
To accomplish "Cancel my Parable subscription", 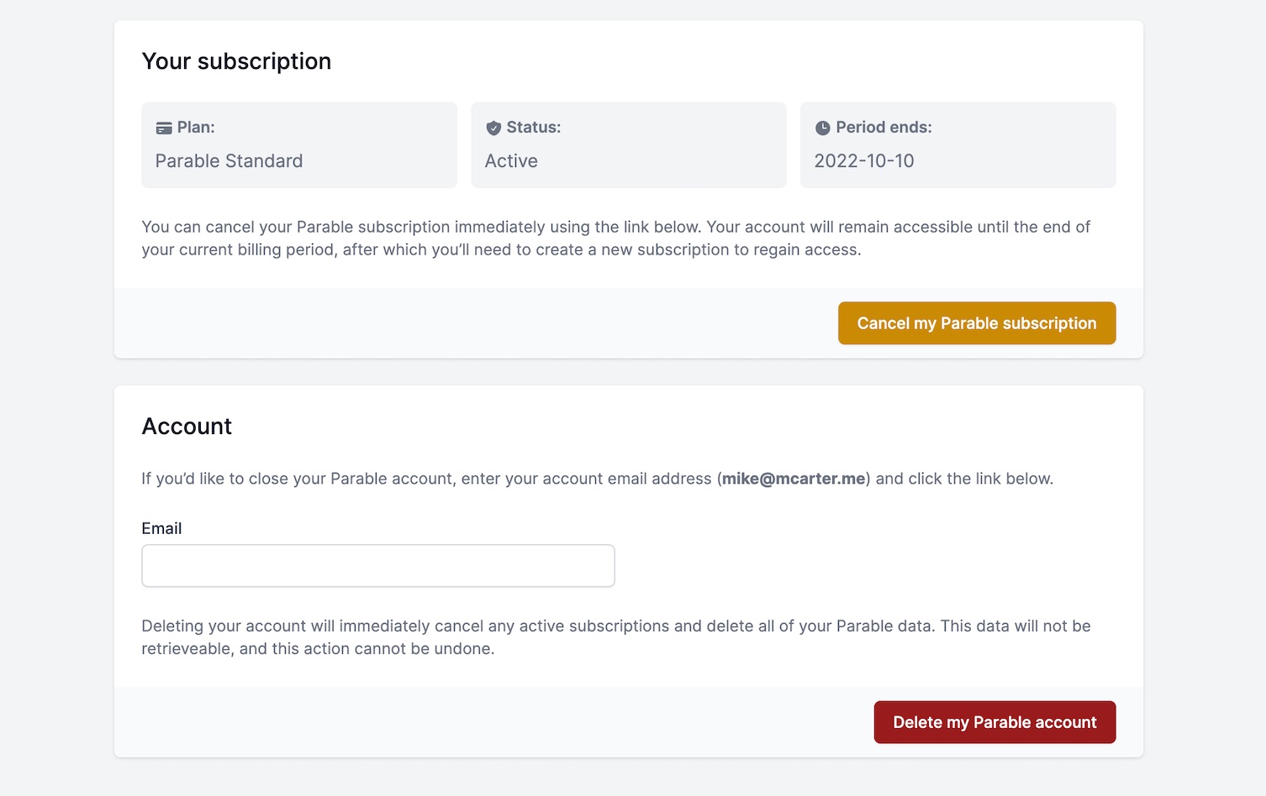I will [977, 323].
